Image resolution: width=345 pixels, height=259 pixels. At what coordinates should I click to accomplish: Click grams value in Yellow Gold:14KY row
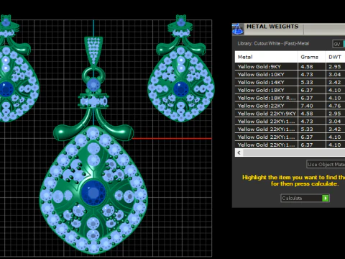tap(307, 83)
